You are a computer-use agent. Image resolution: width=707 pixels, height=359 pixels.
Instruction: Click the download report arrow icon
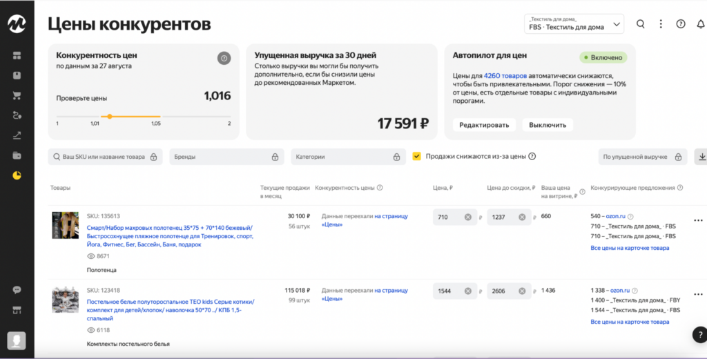click(701, 157)
